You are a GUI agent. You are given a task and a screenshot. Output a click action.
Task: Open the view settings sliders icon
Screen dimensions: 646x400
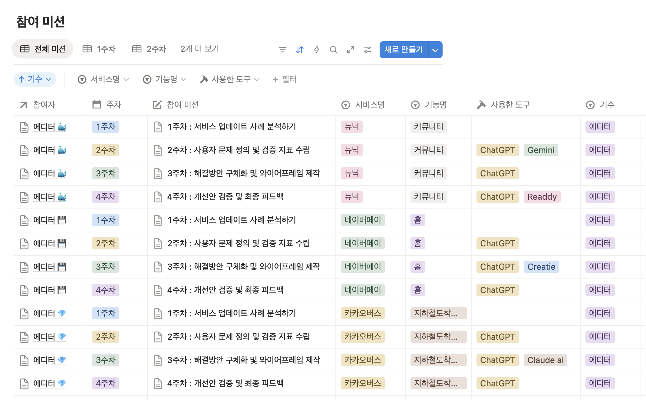(x=367, y=50)
